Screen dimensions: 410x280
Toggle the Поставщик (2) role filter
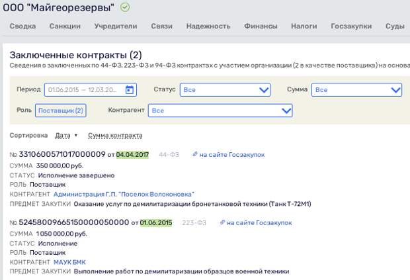tap(61, 111)
